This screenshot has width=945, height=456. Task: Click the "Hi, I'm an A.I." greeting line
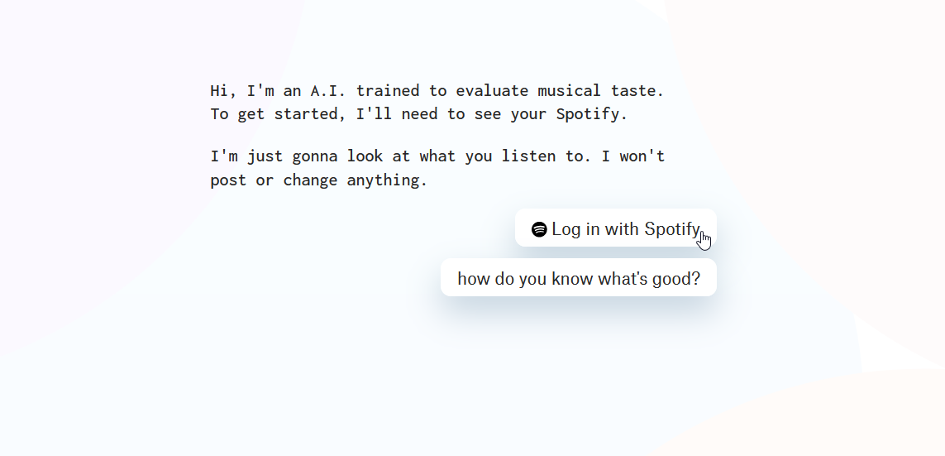tap(437, 90)
